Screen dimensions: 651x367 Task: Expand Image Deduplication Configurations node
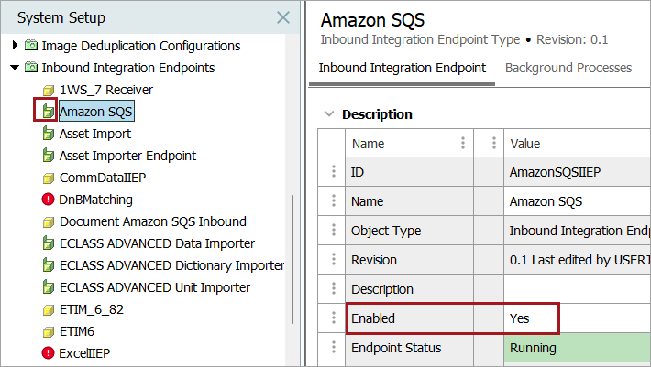(x=15, y=46)
